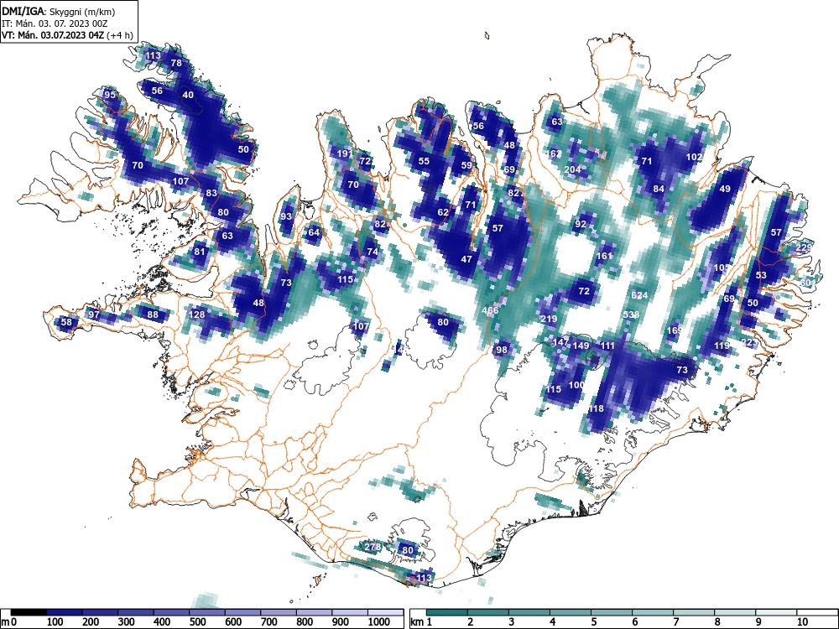Click the visibility value '40' on the map

pos(188,96)
